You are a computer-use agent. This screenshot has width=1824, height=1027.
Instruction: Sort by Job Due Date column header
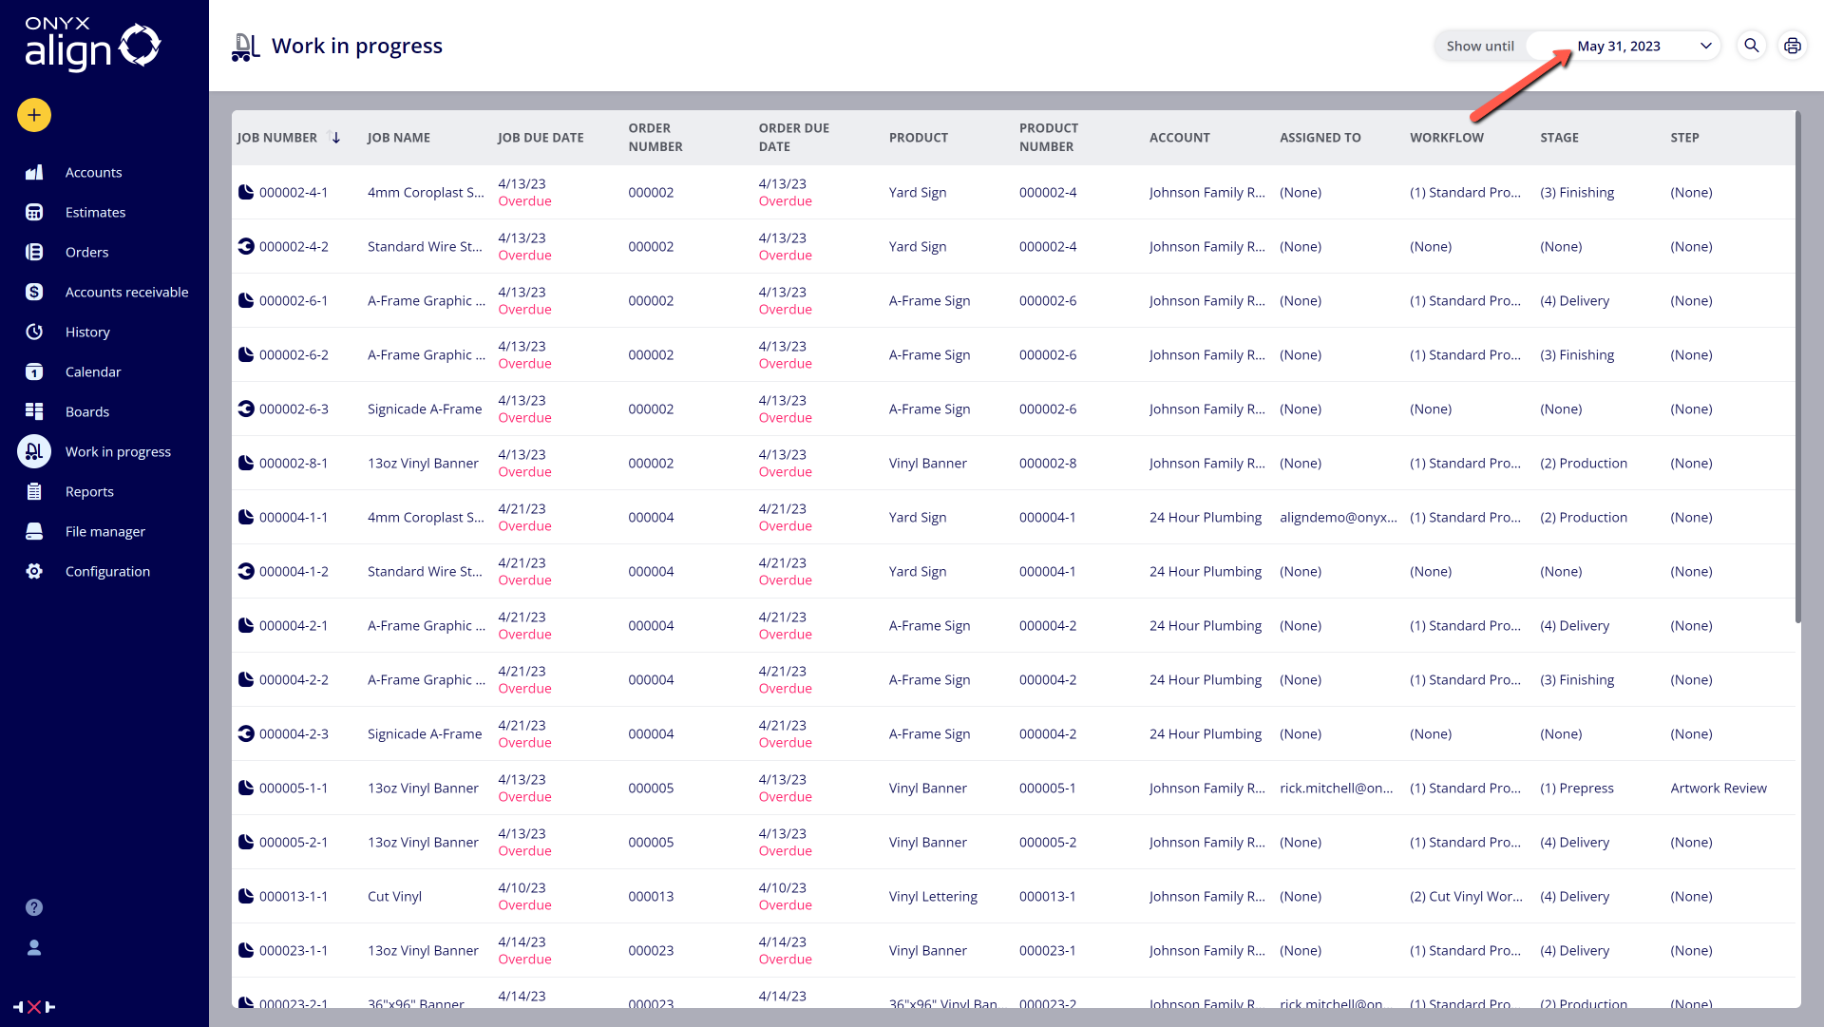(x=541, y=138)
